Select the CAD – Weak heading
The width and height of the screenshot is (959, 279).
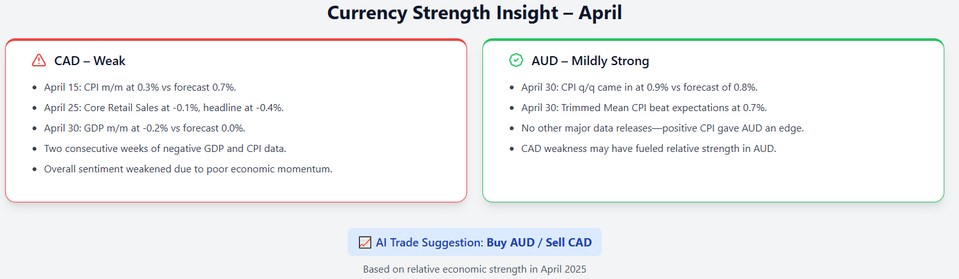click(90, 61)
